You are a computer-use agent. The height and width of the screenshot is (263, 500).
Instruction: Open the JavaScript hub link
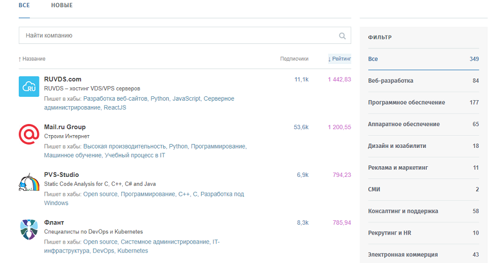tap(187, 98)
